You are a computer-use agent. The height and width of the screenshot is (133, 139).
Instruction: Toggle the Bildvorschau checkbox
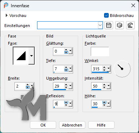[106, 15]
